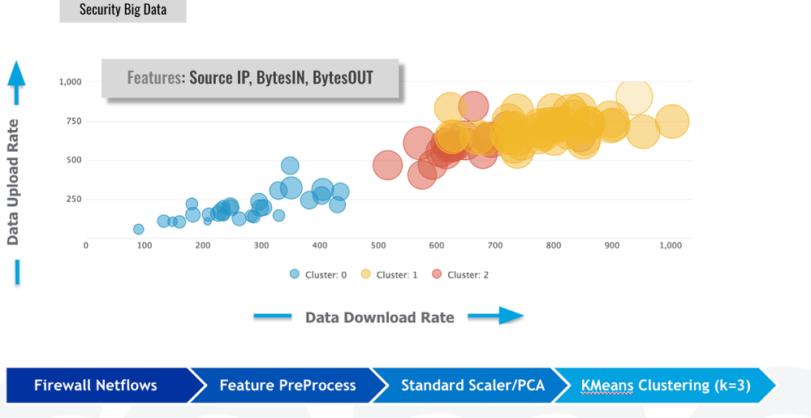Click the Data Upload Rate axis title

(x=13, y=183)
